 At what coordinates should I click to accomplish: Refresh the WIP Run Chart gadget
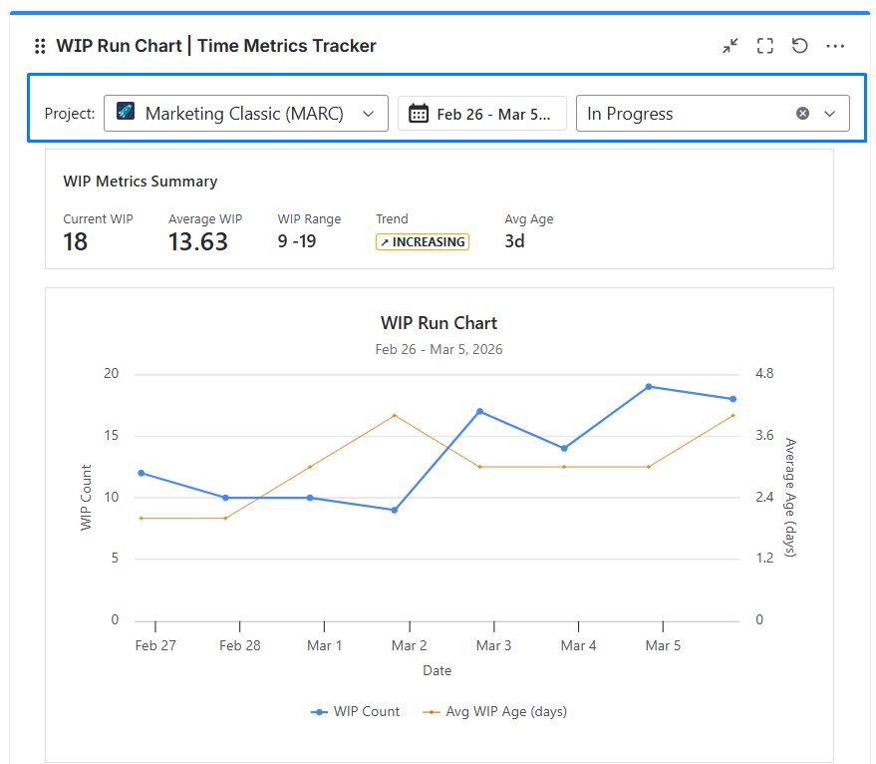click(799, 46)
